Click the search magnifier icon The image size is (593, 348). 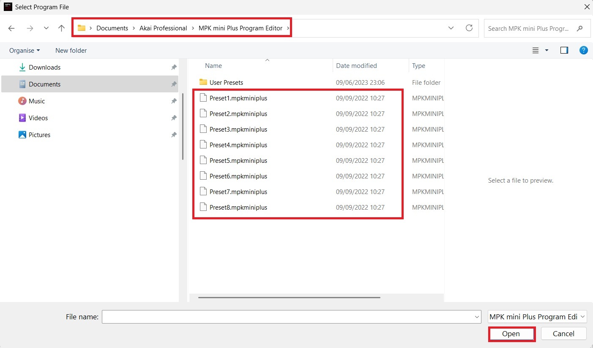580,28
